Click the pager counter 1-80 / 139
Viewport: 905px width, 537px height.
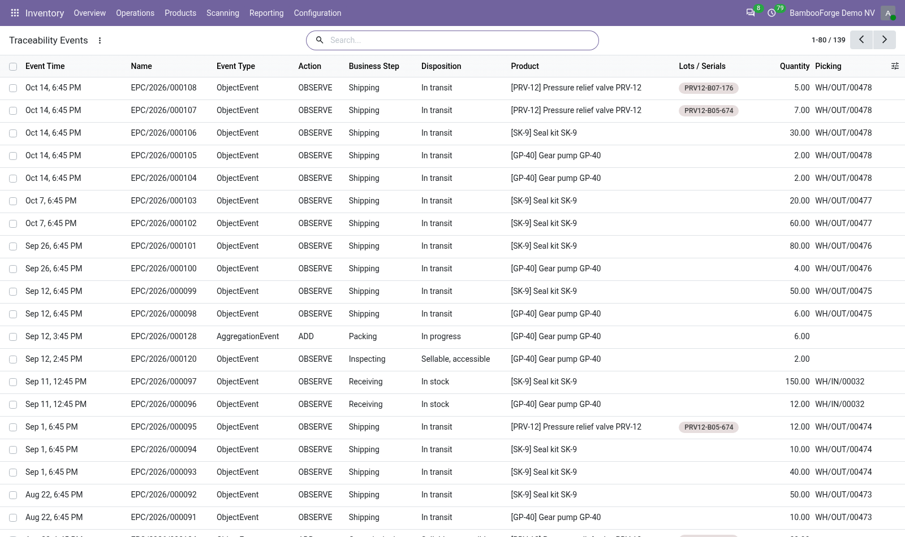tap(828, 40)
